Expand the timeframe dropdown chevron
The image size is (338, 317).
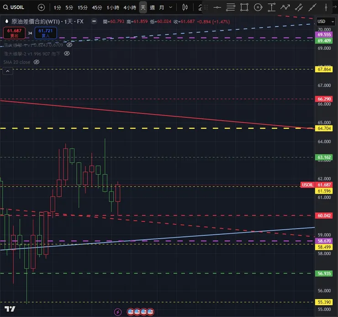point(171,8)
